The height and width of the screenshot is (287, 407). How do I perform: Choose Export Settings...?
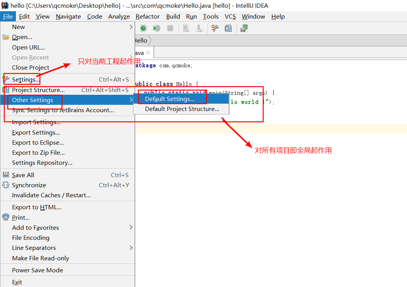[67, 133]
